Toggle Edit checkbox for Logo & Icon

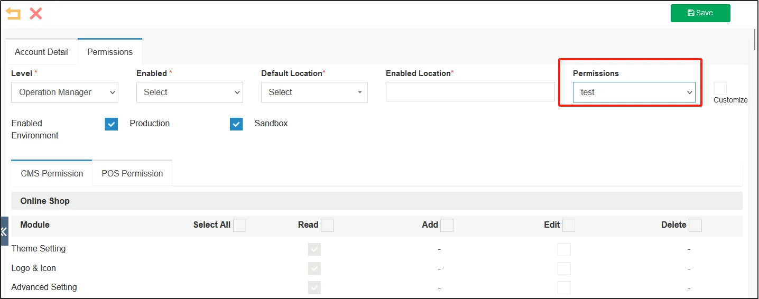coord(564,268)
